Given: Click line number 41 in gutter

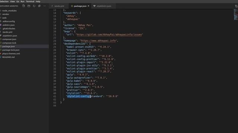Looking at the screenshot, I should [55, 96].
